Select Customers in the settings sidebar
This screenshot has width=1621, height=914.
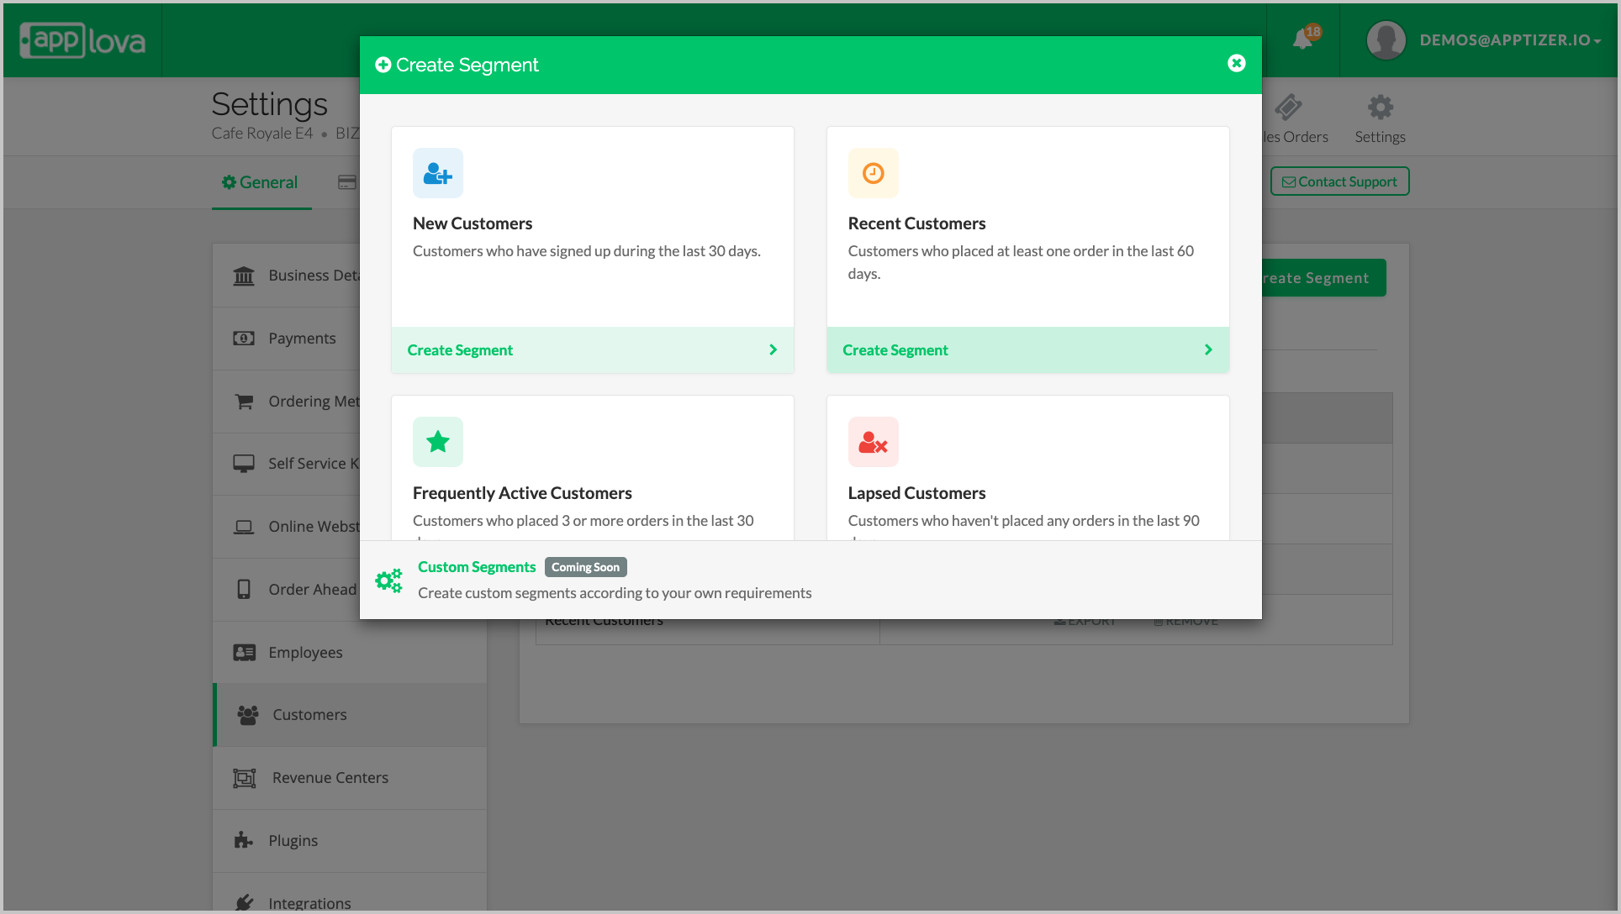pyautogui.click(x=309, y=715)
